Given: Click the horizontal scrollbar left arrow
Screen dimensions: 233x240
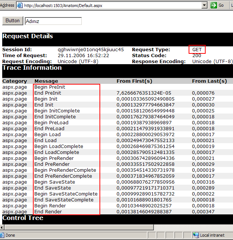Looking at the screenshot, I should tap(3, 227).
